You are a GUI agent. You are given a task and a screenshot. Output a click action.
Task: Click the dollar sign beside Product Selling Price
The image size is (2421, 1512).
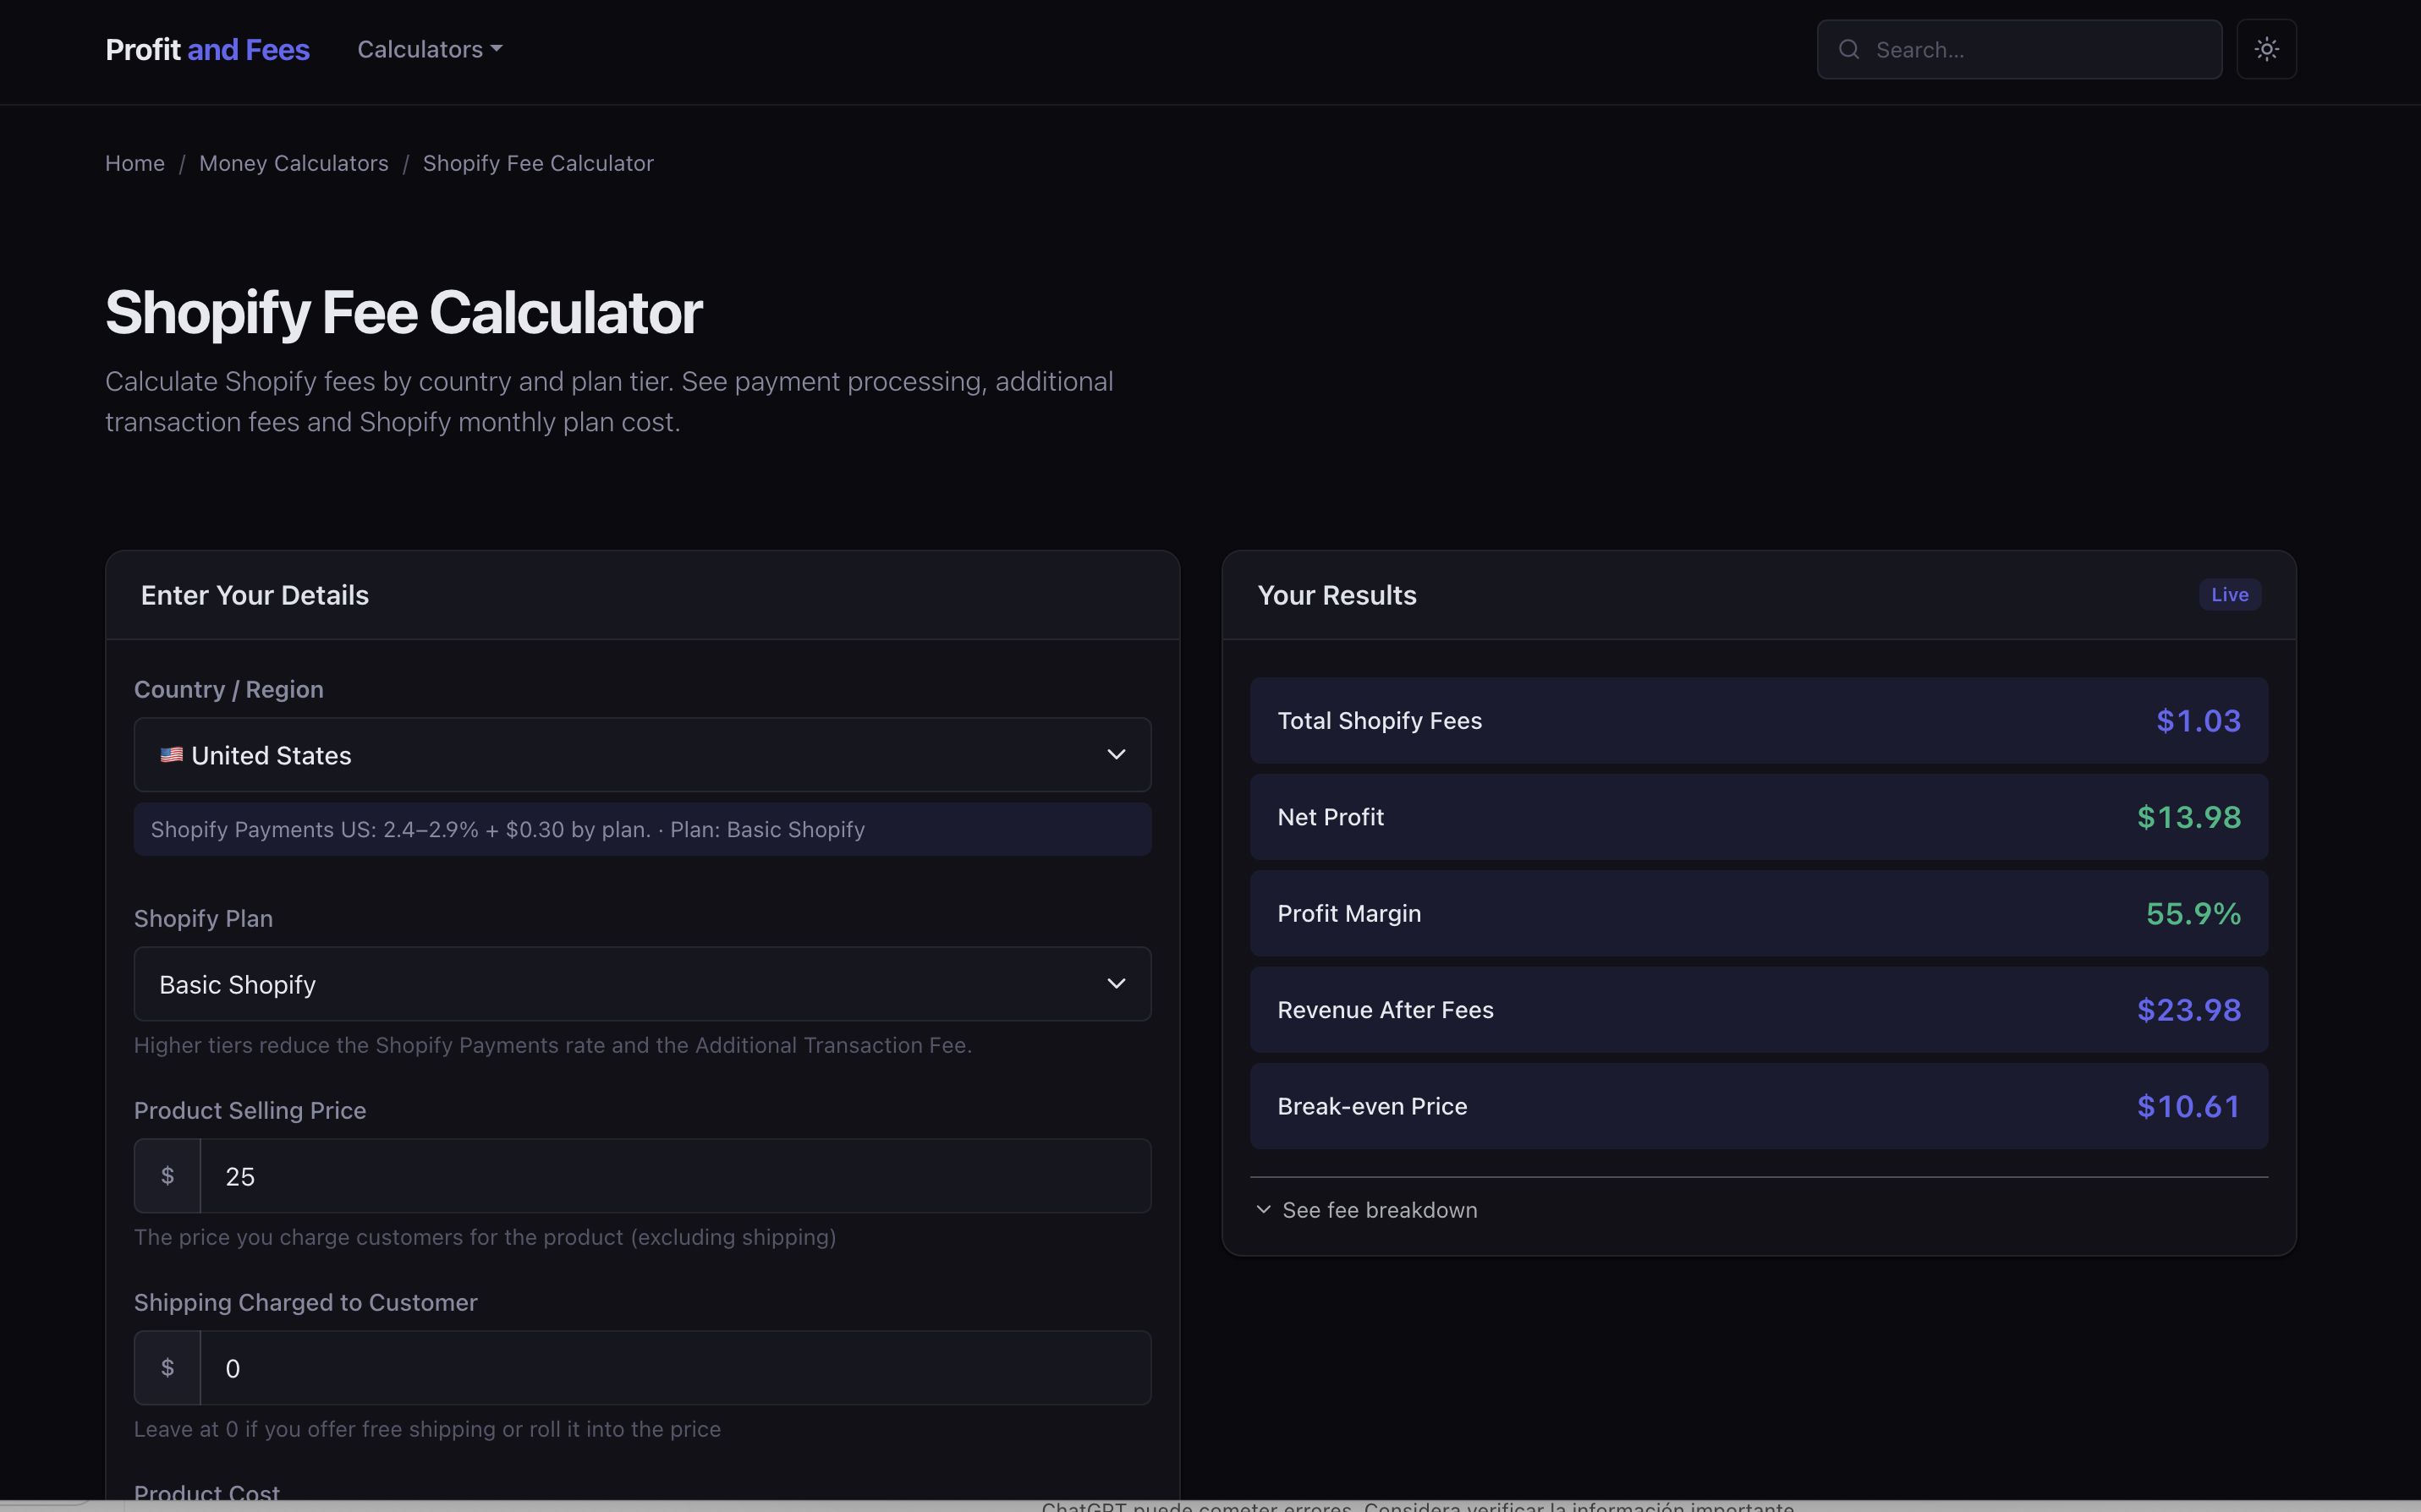(168, 1176)
